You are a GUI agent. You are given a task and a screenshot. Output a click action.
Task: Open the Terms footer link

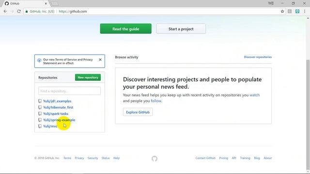coord(67,158)
